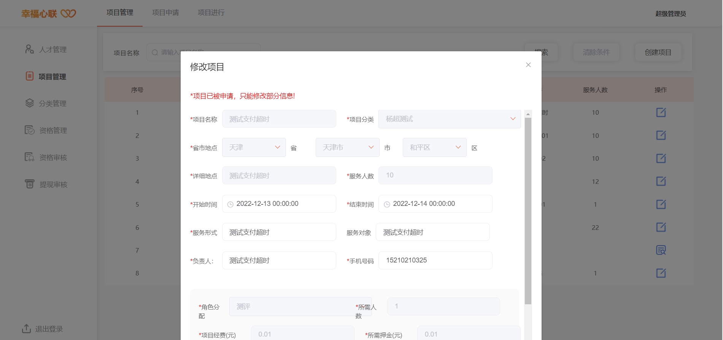Open 提现审核 sidebar entry
Screen dimensions: 723x340
pyautogui.click(x=53, y=185)
